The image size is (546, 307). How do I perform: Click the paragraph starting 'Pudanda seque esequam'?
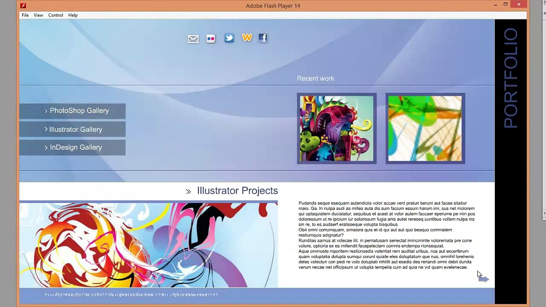(x=387, y=214)
